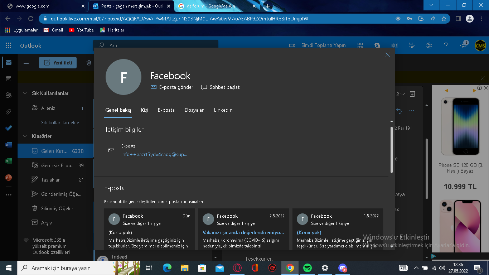Collapse the Klasörler folder section

tap(25, 136)
